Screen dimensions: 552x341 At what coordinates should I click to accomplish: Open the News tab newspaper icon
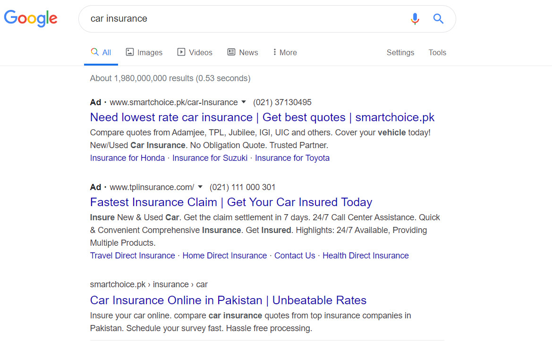click(x=231, y=52)
